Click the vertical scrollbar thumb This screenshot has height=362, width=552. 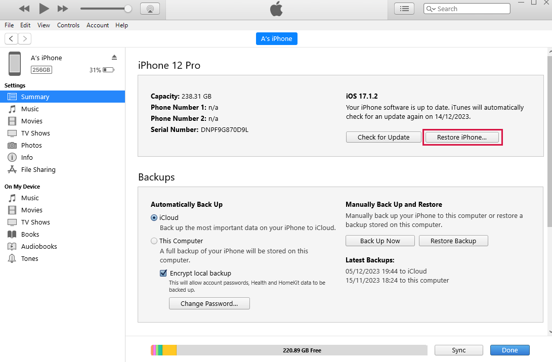tap(549, 141)
